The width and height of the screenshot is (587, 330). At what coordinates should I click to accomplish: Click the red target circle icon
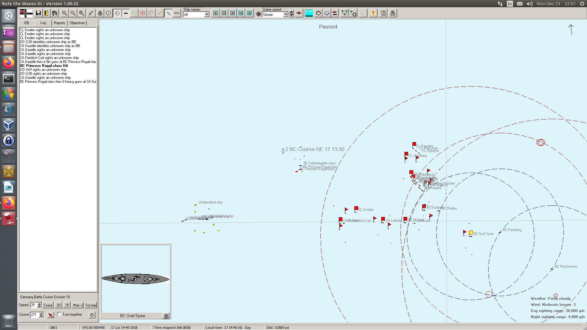tap(142, 13)
